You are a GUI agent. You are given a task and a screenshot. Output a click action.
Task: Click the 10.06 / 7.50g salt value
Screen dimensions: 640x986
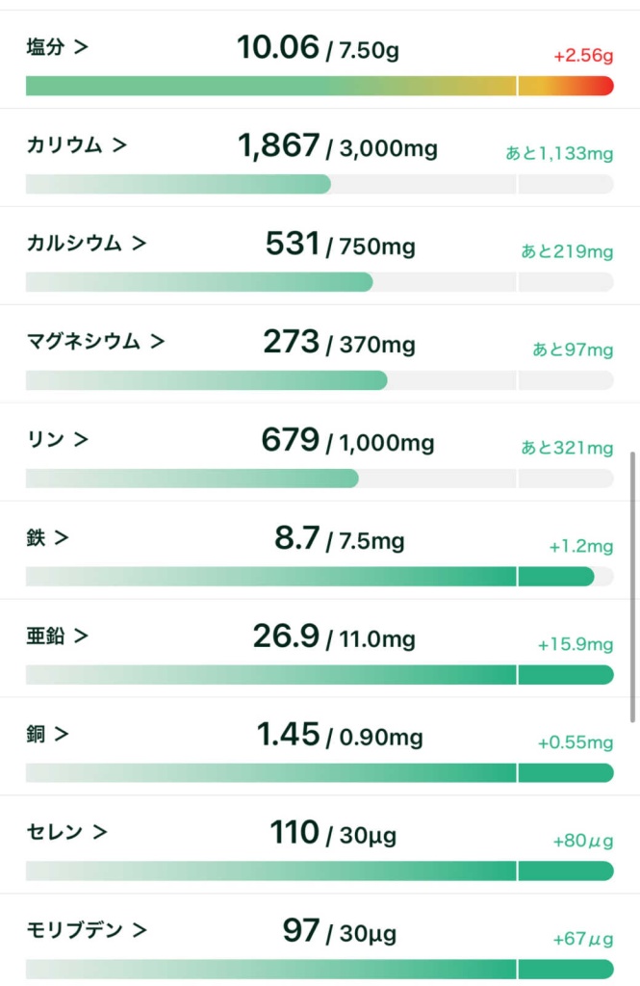point(318,47)
